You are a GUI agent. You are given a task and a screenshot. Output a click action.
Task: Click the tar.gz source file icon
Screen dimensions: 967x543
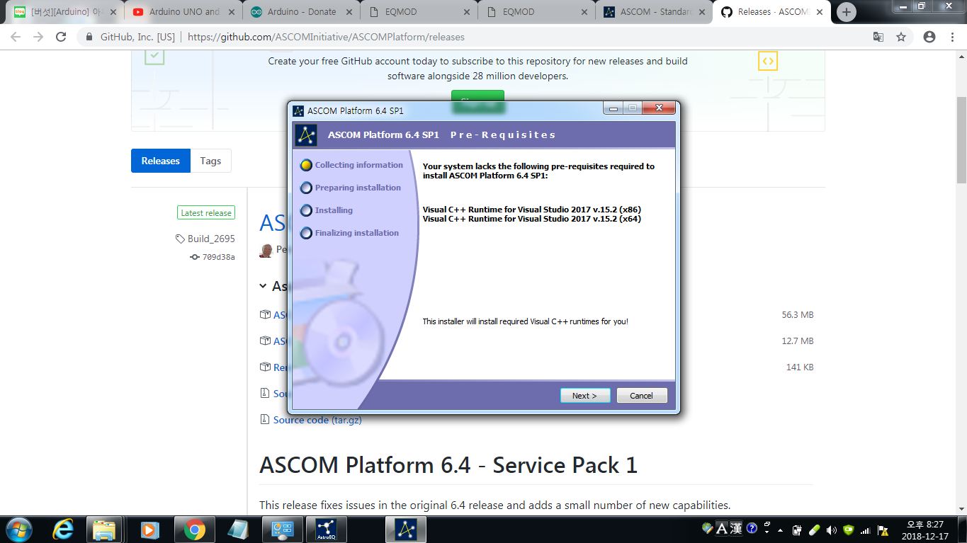tap(265, 420)
